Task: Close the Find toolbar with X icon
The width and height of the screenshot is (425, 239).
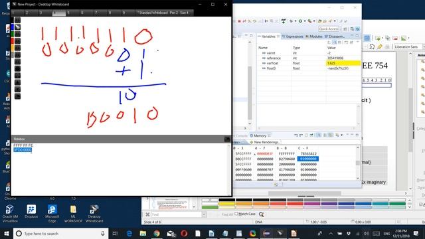Action: pos(147,214)
